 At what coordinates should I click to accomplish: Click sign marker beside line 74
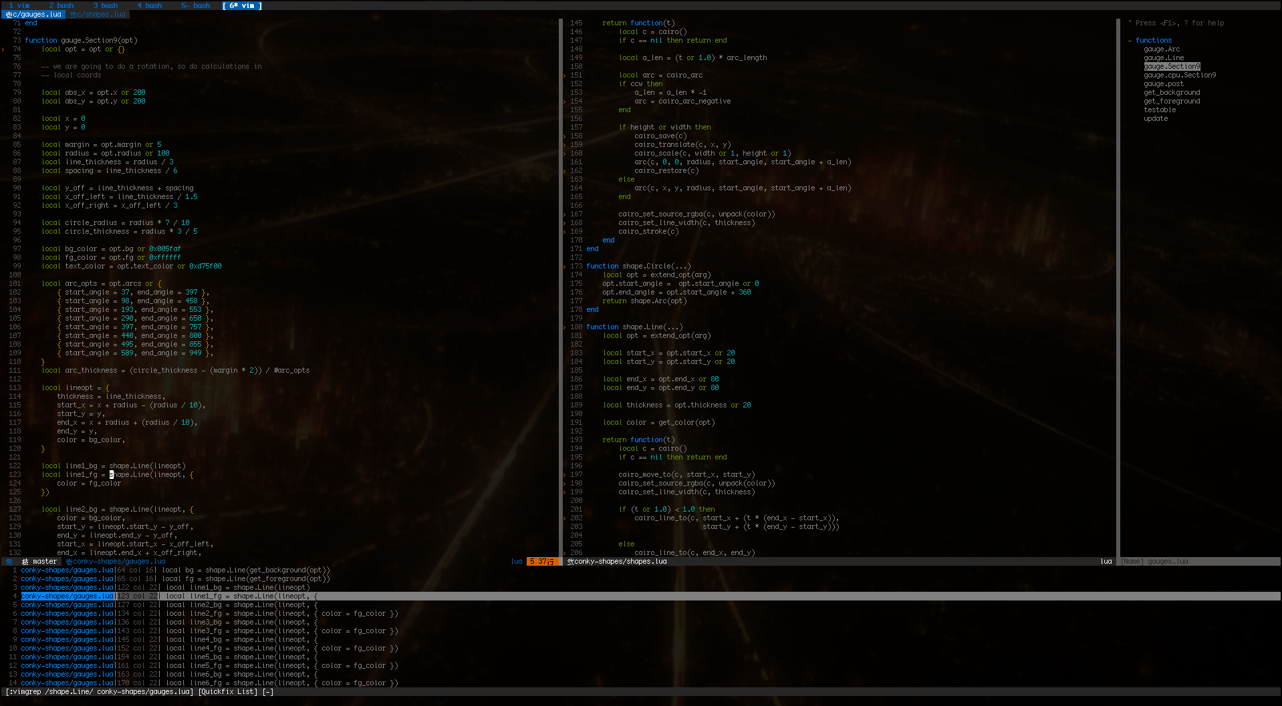click(3, 49)
